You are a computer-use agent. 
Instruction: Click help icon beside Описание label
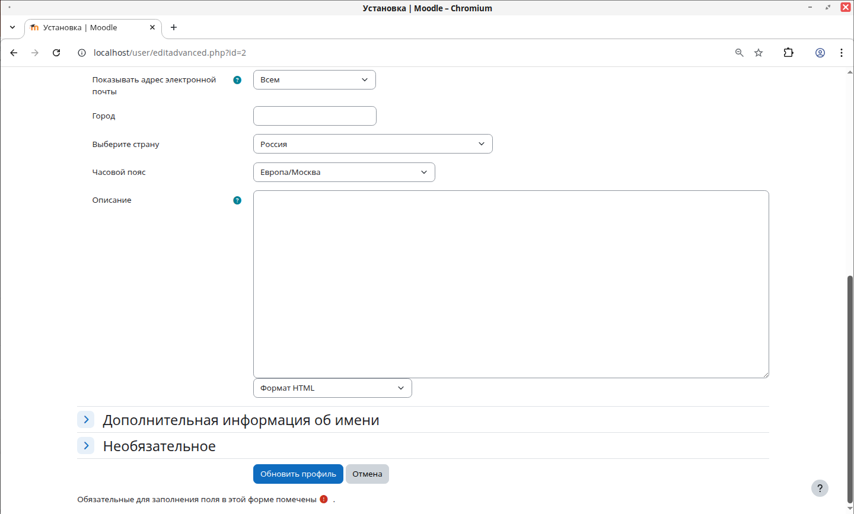(237, 200)
